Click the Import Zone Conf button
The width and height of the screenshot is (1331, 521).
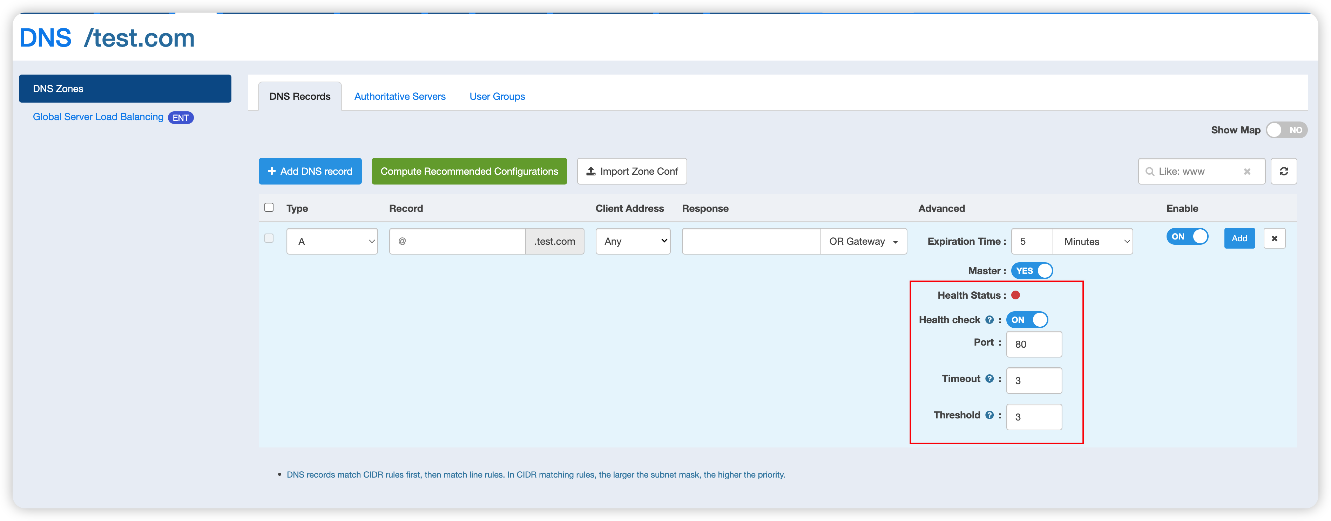(x=632, y=171)
